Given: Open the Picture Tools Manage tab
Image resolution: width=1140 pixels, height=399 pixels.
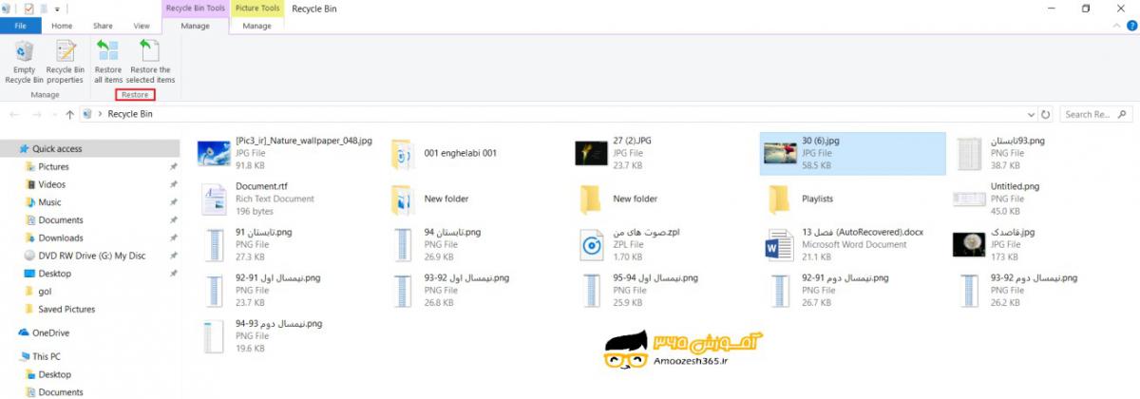Looking at the screenshot, I should coord(256,26).
